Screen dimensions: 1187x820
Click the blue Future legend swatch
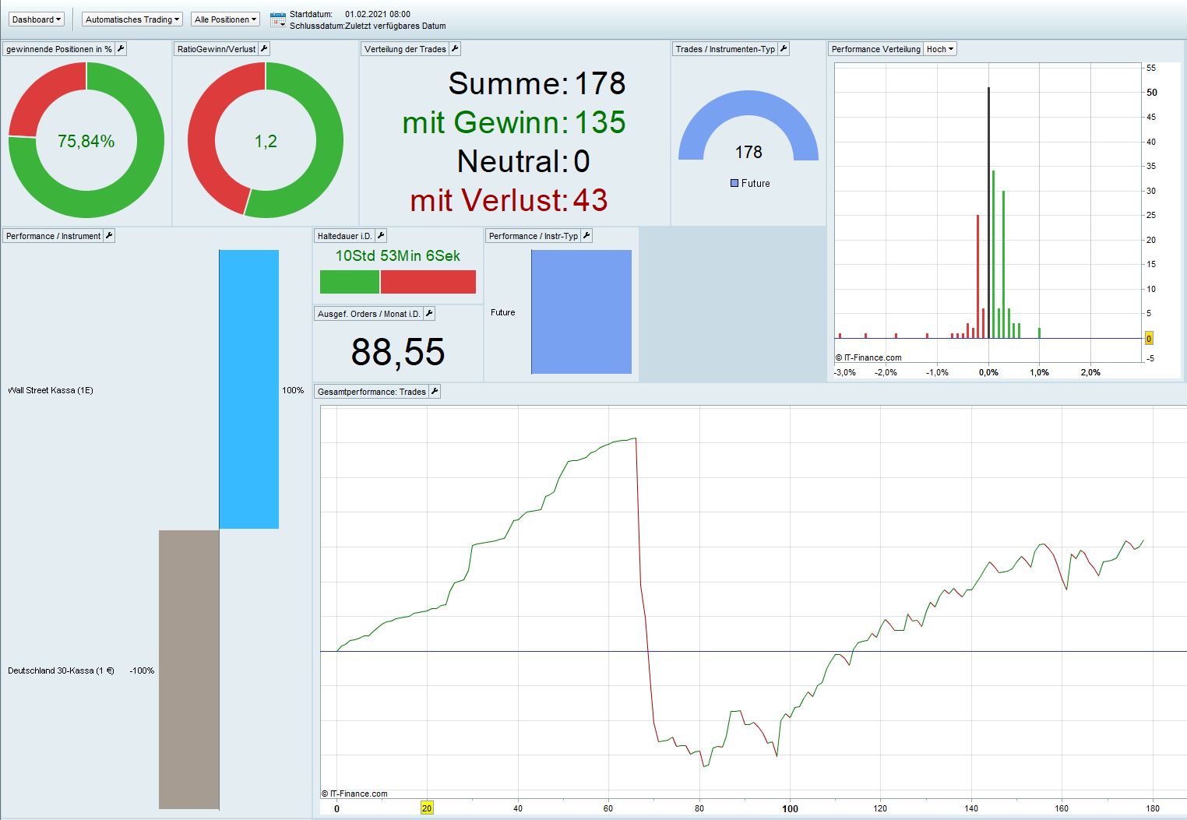[734, 183]
